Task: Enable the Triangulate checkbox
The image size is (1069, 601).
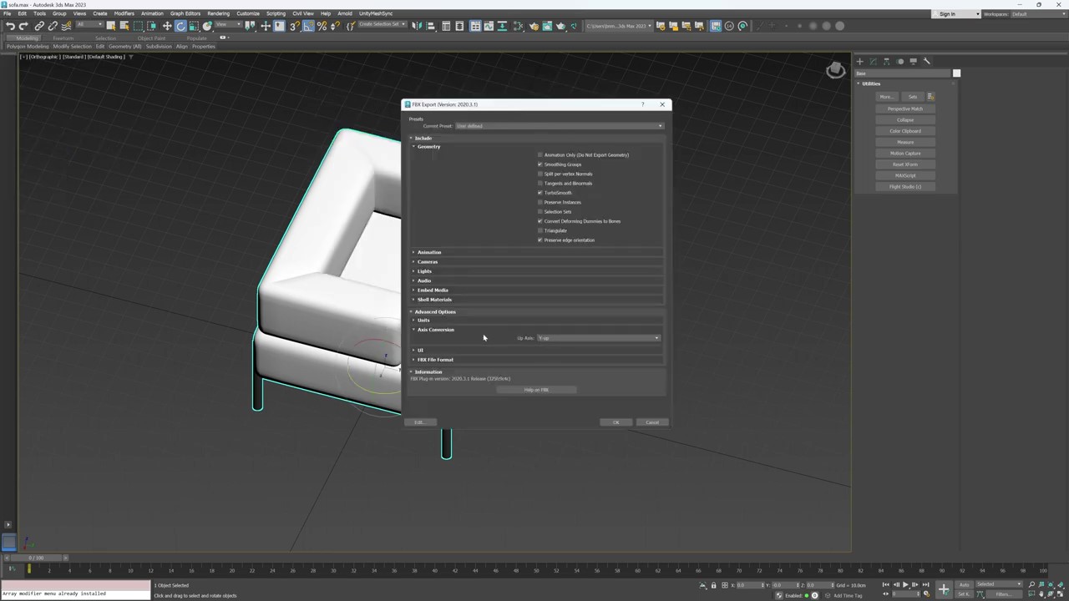Action: pos(540,230)
